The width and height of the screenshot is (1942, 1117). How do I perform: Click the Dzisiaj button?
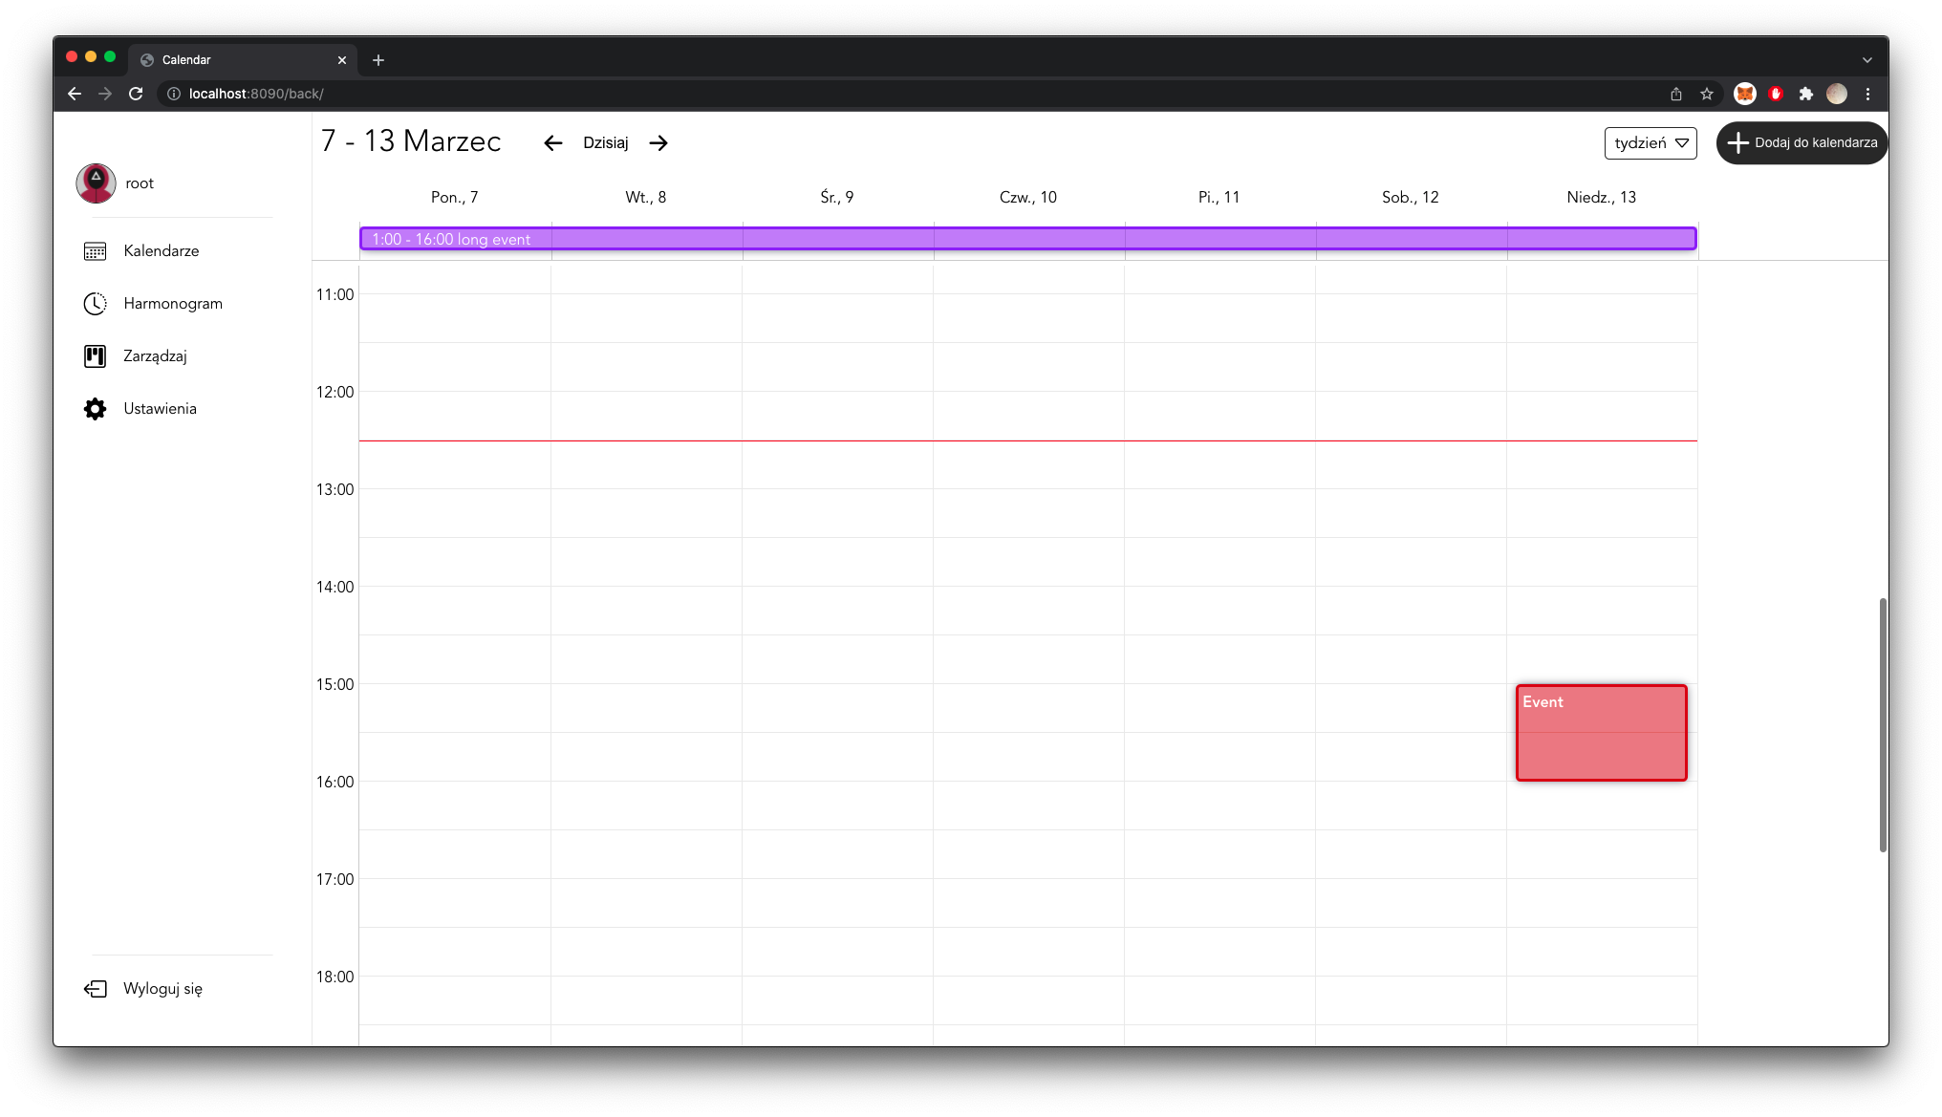point(606,143)
